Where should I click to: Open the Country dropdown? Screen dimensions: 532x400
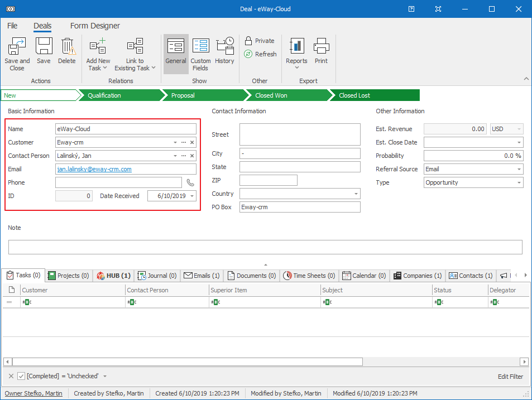click(356, 194)
